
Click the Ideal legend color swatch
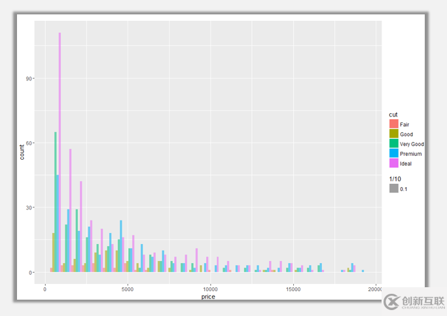point(394,163)
